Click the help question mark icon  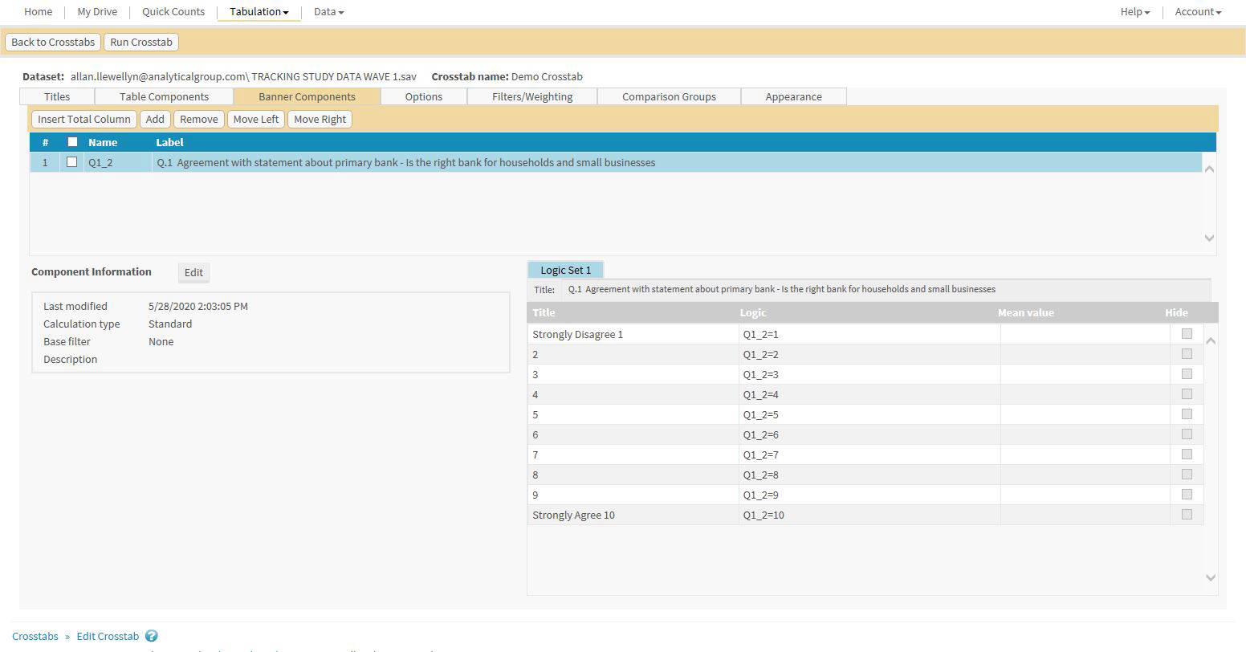coord(152,636)
